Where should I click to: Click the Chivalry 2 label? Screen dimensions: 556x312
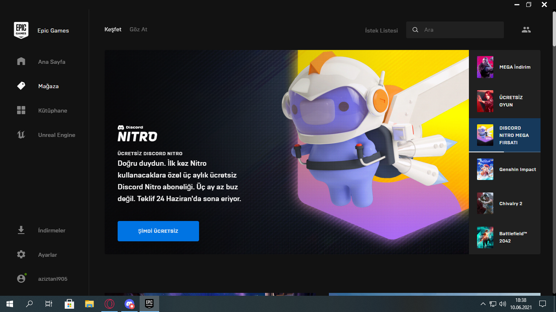[511, 204]
